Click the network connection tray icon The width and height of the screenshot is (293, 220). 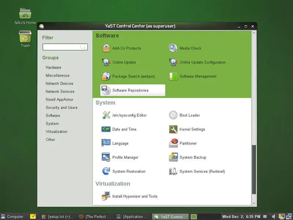(289, 217)
